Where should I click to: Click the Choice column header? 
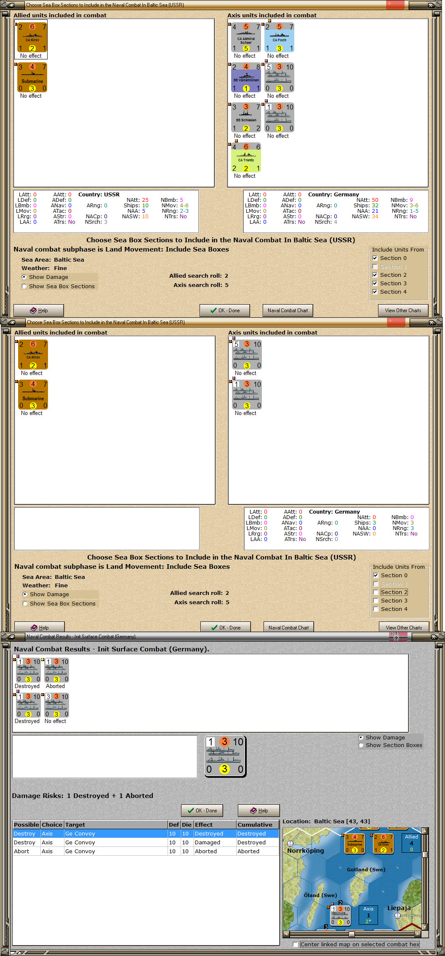(x=52, y=825)
